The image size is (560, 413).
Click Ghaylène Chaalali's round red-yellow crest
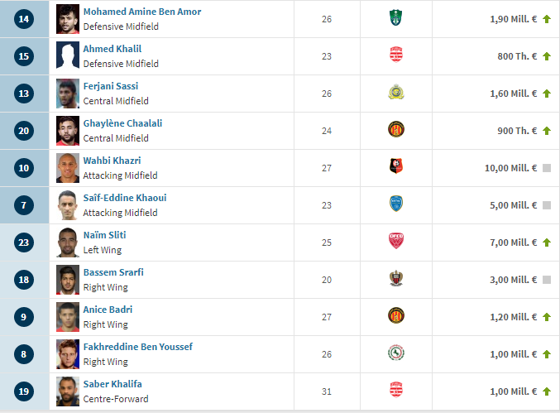pyautogui.click(x=395, y=129)
